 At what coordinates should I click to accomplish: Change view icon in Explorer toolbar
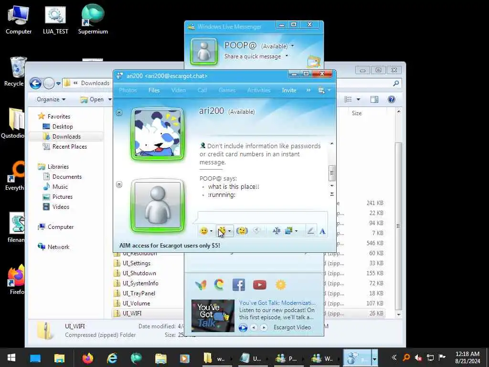pyautogui.click(x=348, y=99)
